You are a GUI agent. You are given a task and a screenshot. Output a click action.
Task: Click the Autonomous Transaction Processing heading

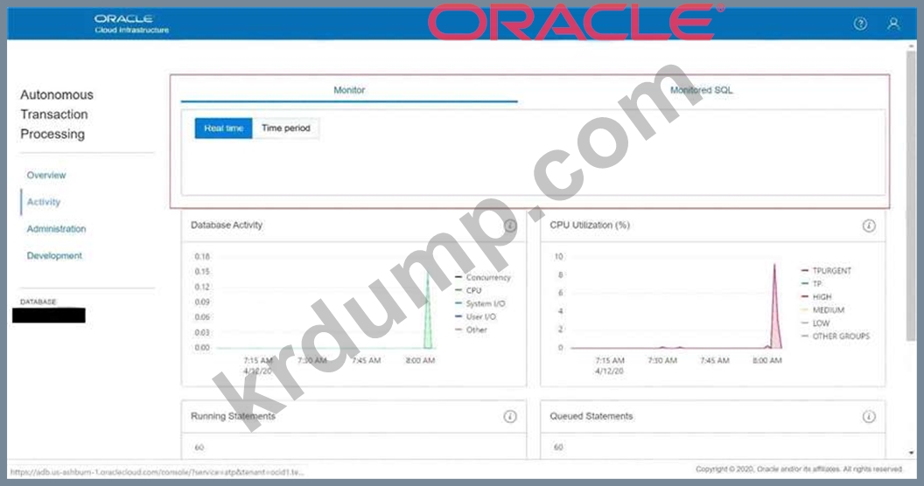(57, 115)
